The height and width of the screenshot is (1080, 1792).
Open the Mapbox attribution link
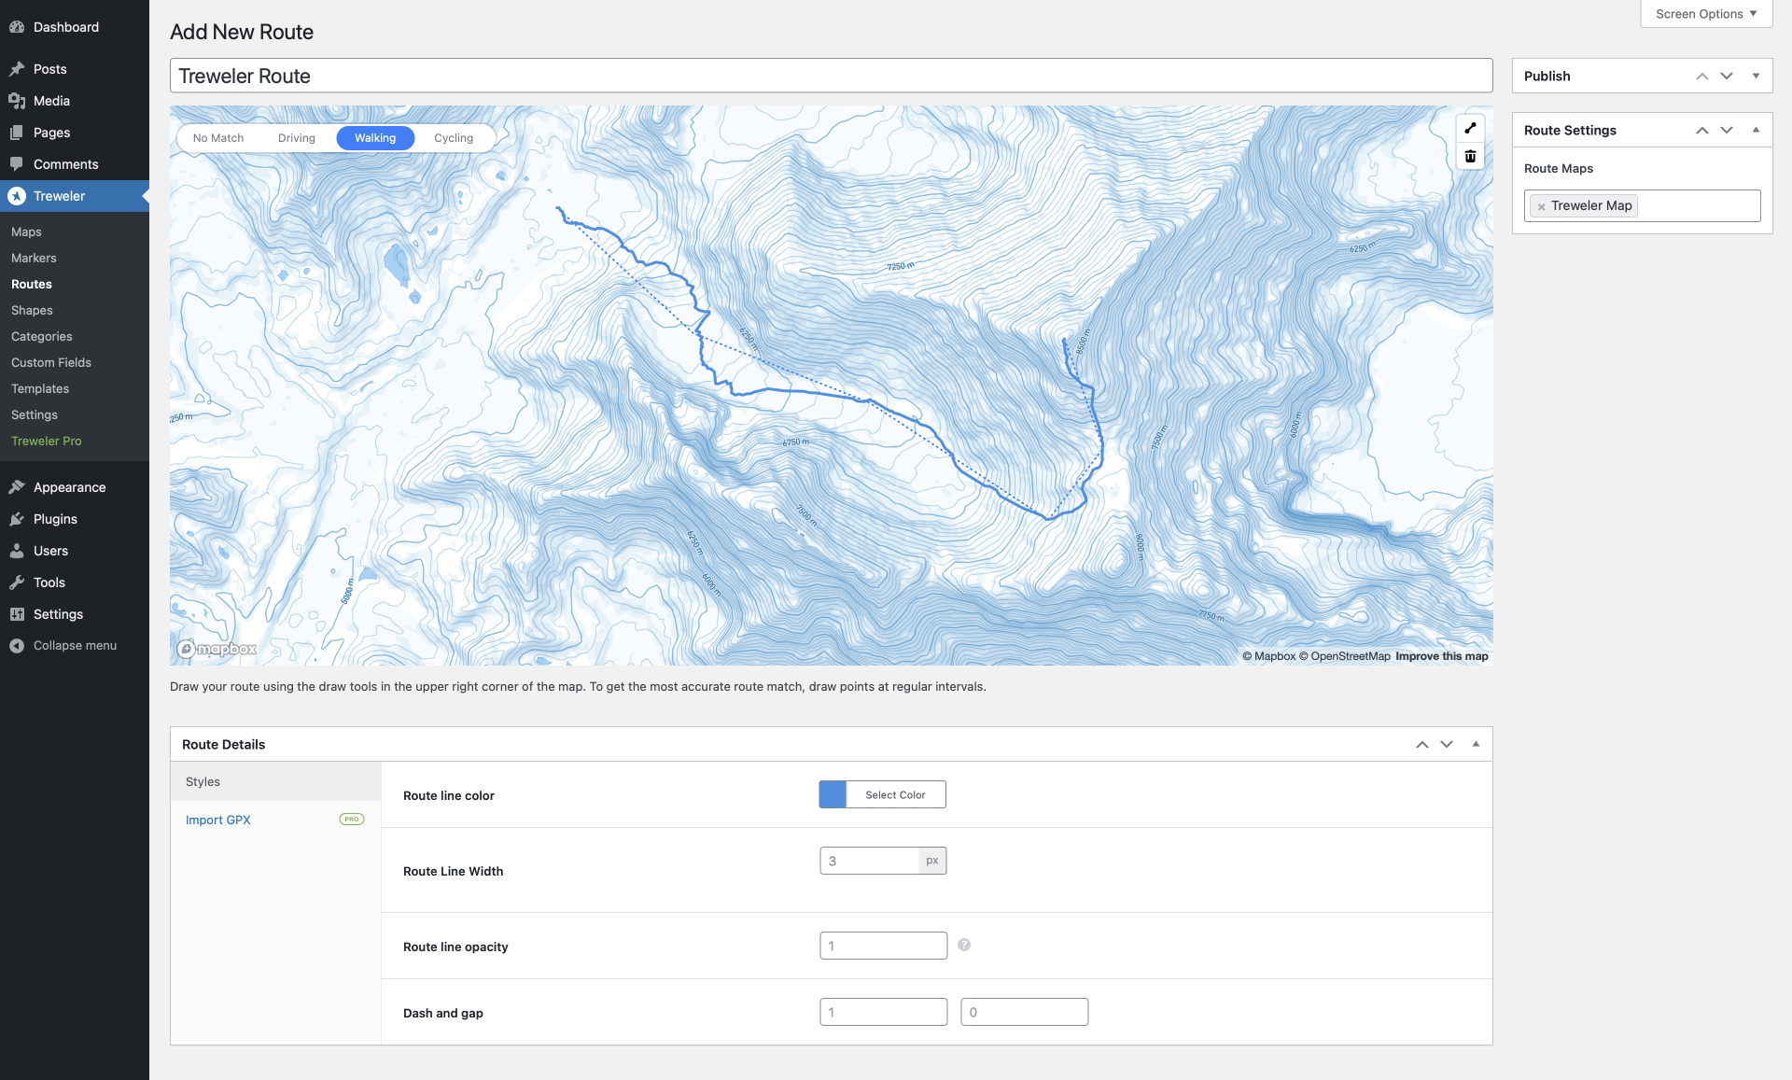tap(1268, 656)
